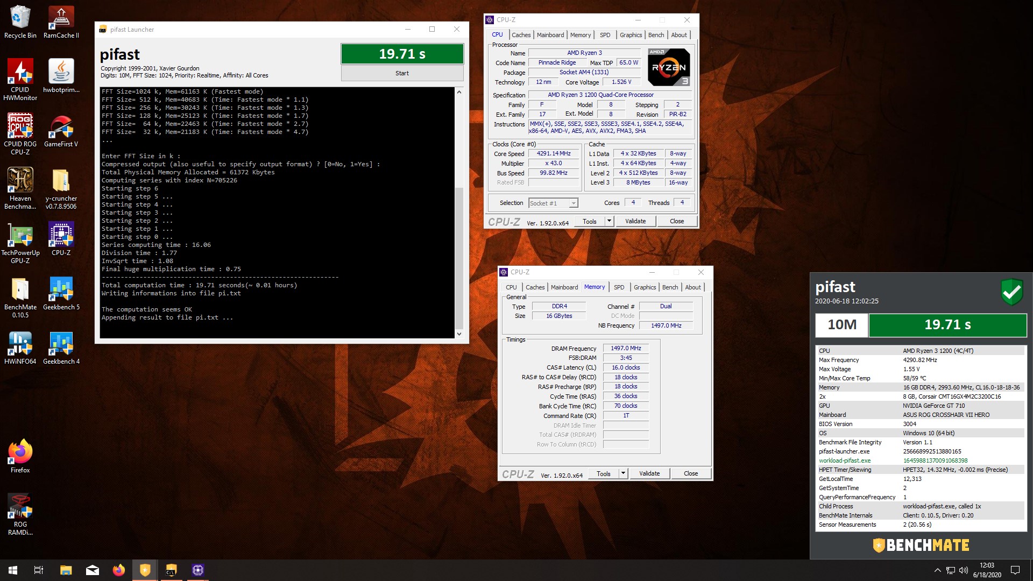The image size is (1033, 581).
Task: Click the BenchMate verified shield checkmark
Action: coord(1011,292)
